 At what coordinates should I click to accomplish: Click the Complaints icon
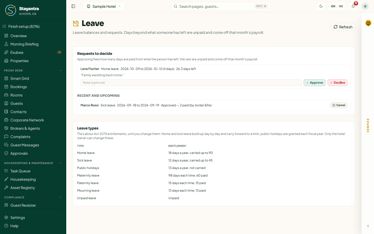click(x=6, y=137)
